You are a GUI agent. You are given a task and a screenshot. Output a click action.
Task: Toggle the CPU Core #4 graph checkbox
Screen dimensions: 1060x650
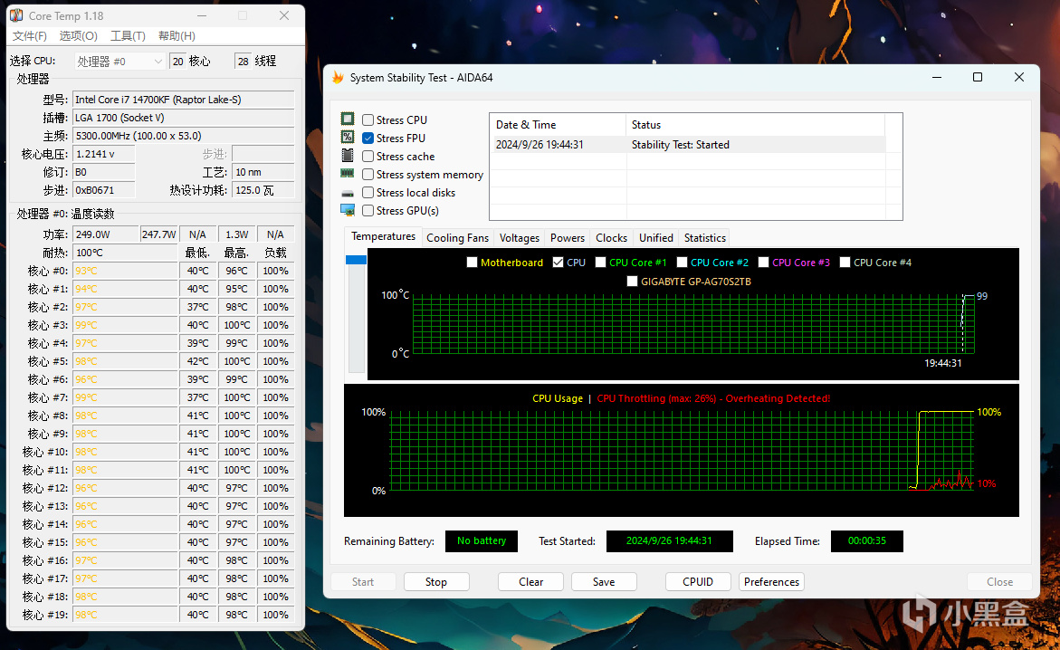(x=845, y=263)
